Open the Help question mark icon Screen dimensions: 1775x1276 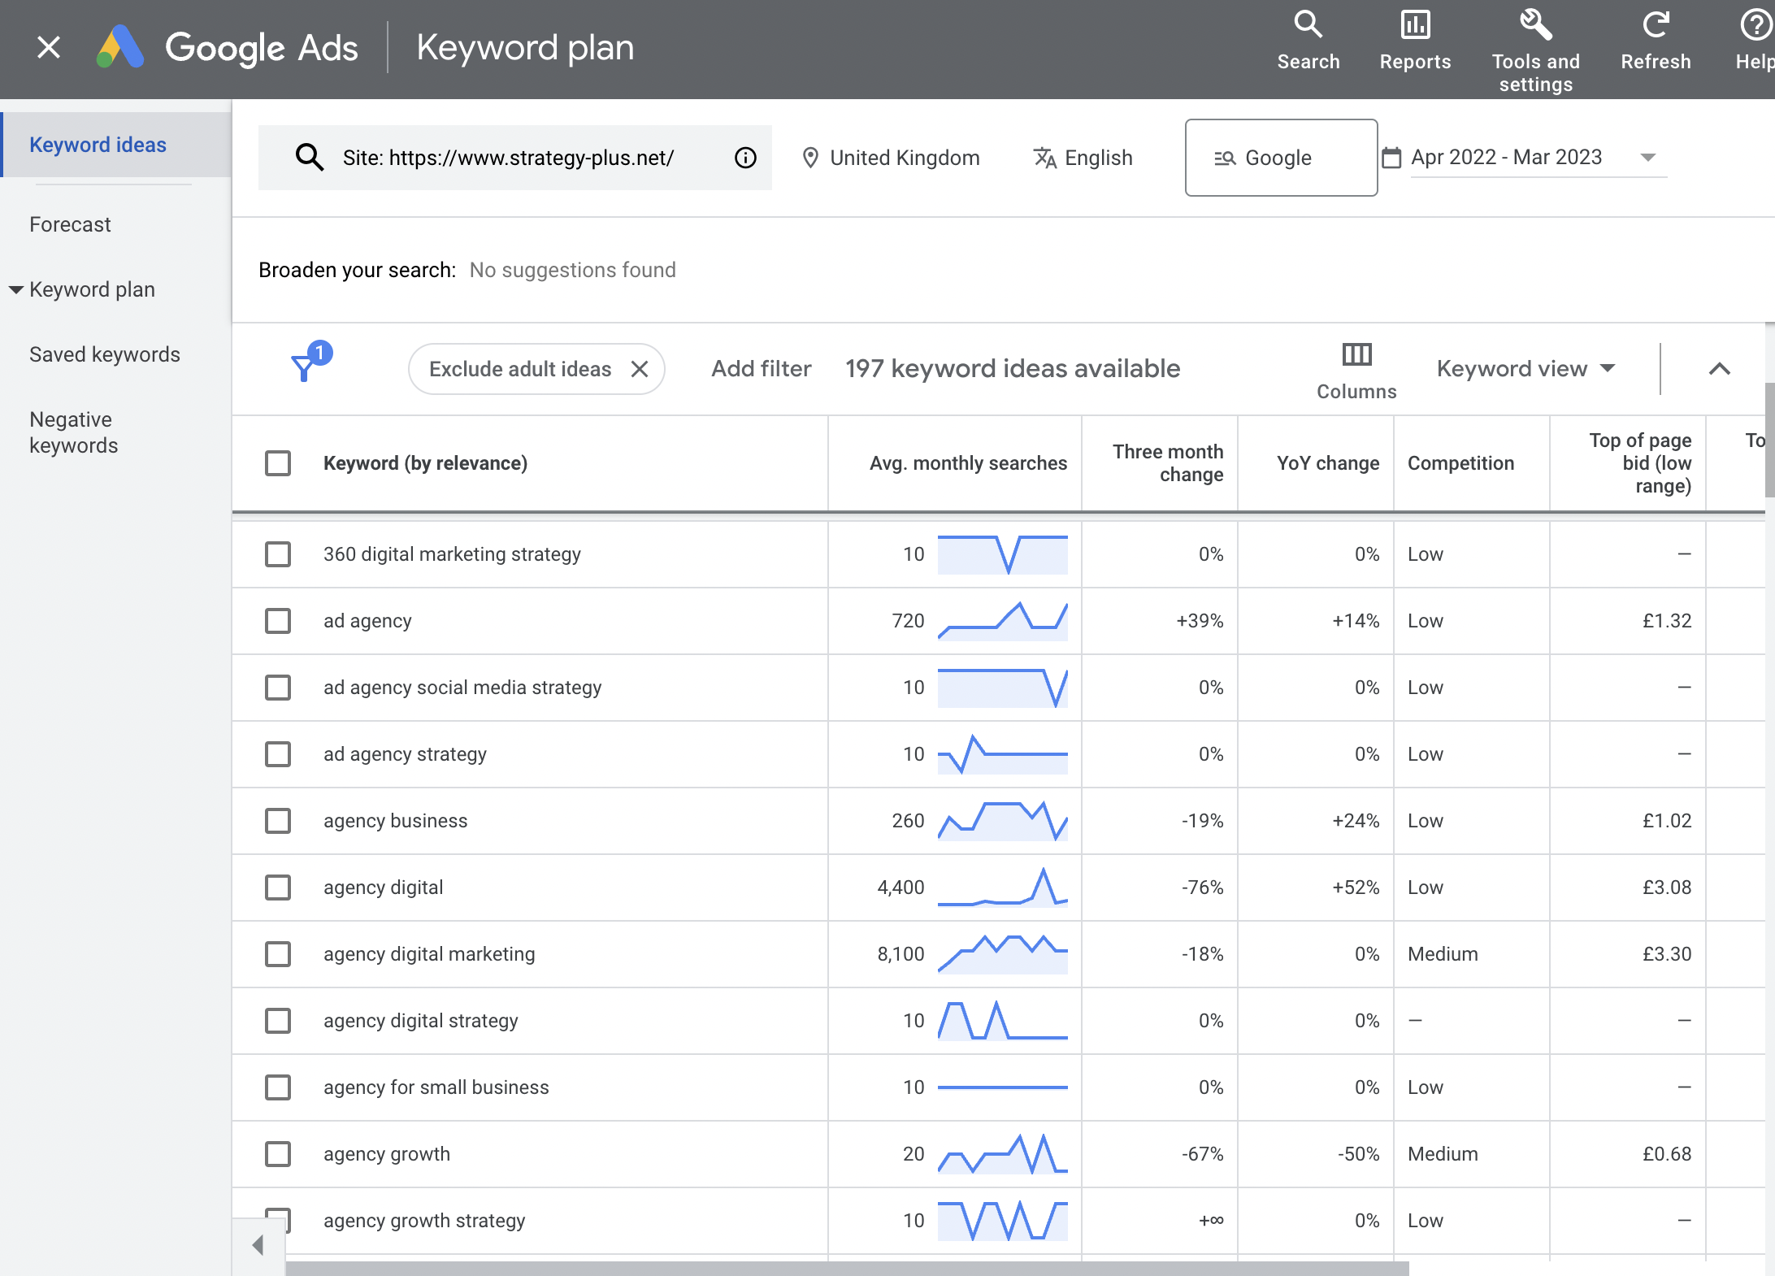coord(1755,25)
